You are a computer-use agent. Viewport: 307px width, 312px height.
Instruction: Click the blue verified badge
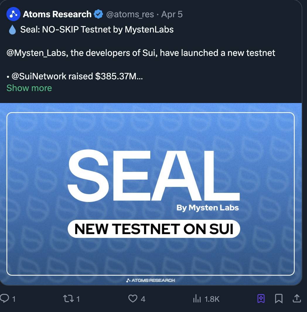tap(98, 14)
